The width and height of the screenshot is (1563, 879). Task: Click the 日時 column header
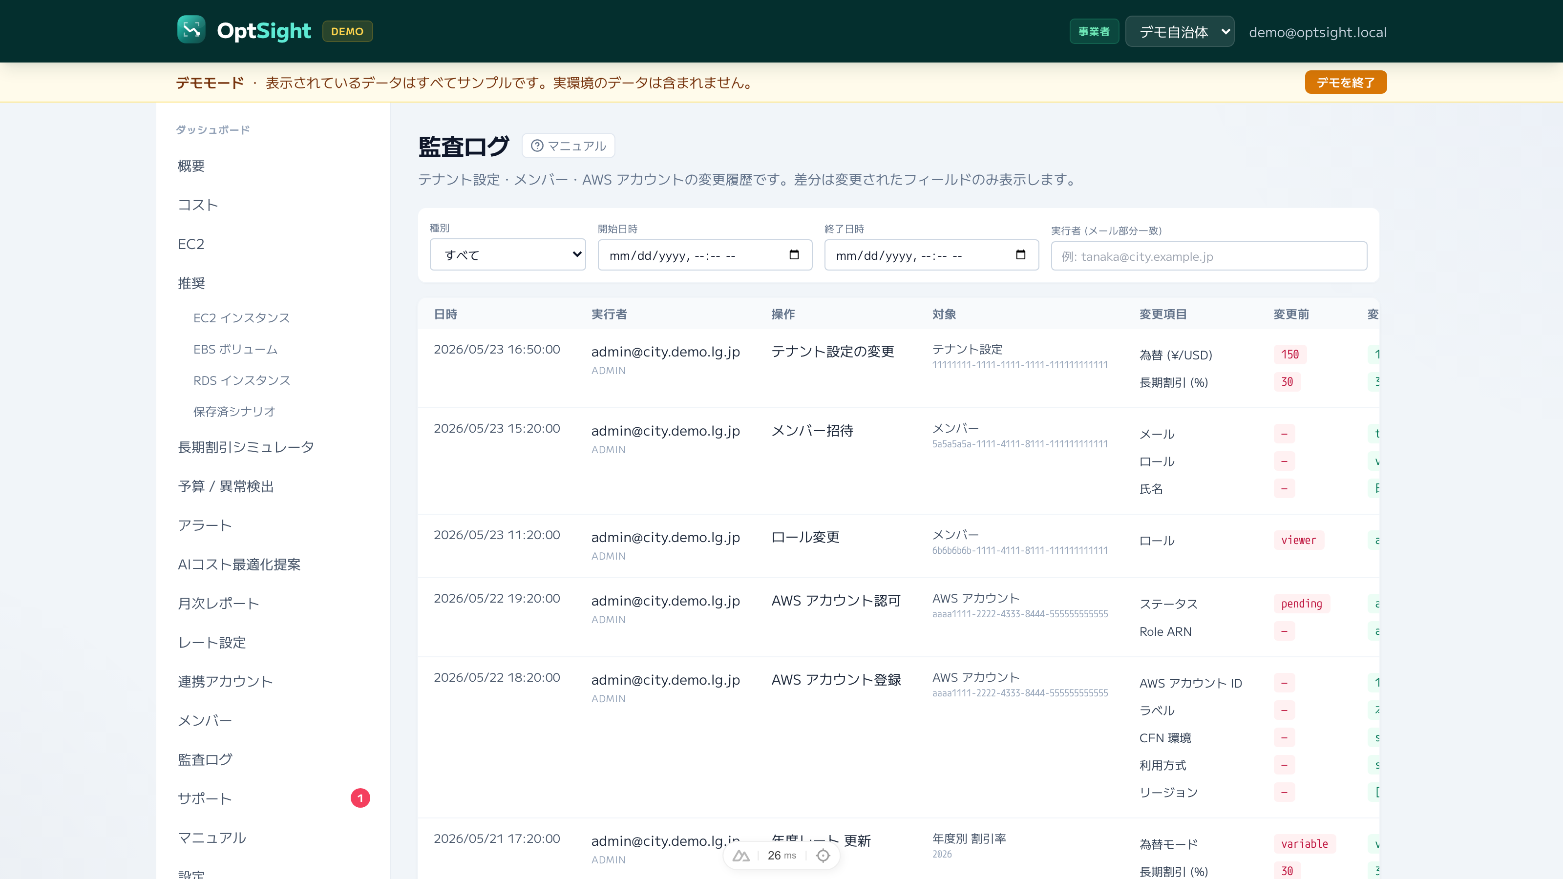tap(445, 314)
